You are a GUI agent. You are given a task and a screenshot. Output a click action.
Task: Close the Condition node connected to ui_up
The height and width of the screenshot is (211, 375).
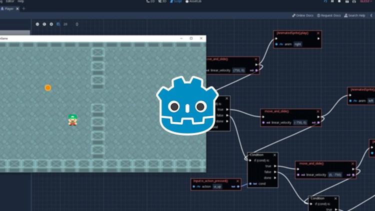tap(274, 155)
